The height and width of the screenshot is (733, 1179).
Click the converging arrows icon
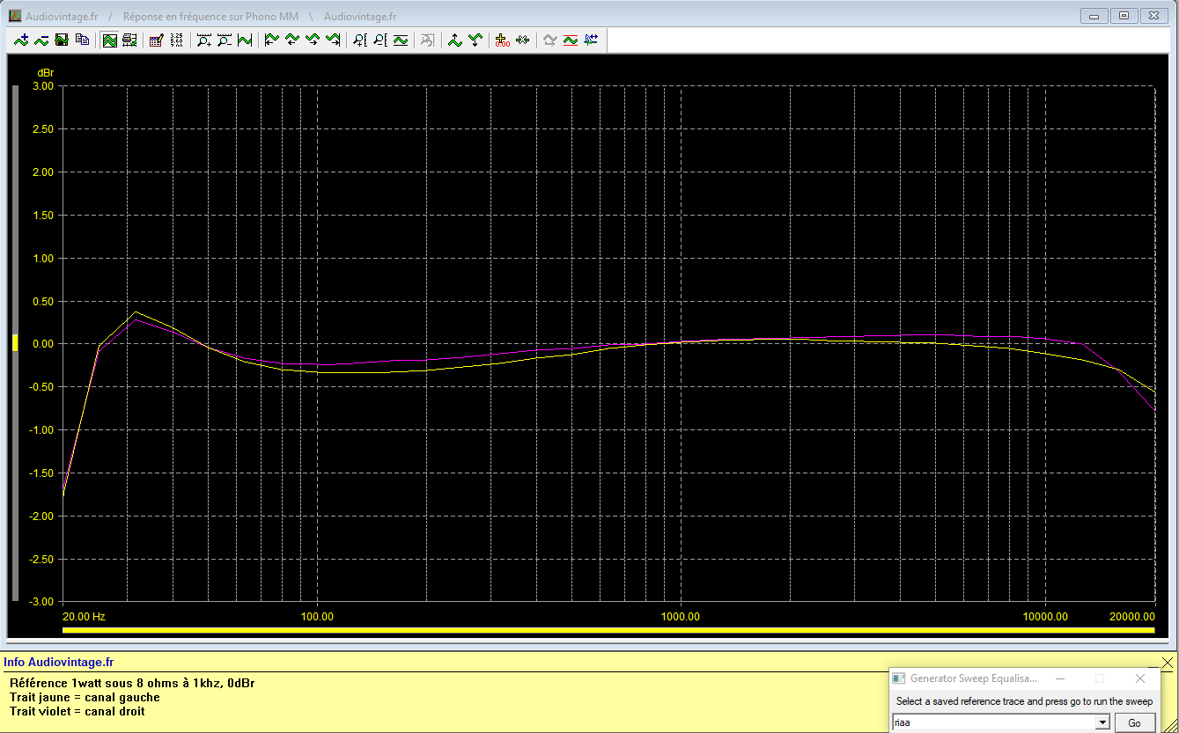coord(522,40)
